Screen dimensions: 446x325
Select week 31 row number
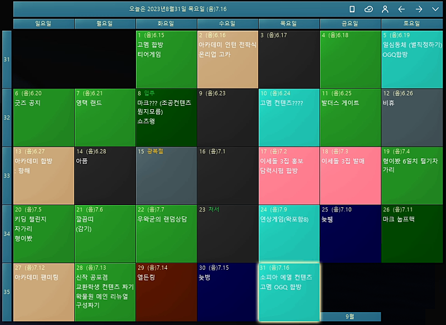[7, 59]
